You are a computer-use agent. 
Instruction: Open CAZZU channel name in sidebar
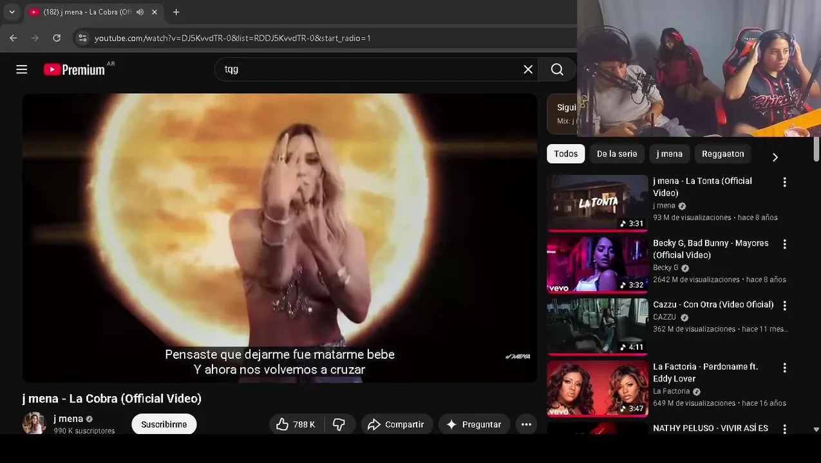tap(665, 317)
